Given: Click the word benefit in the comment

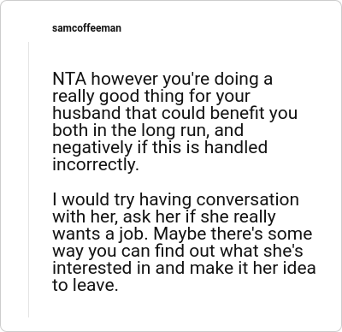Looking at the screenshot, I should click(239, 113).
